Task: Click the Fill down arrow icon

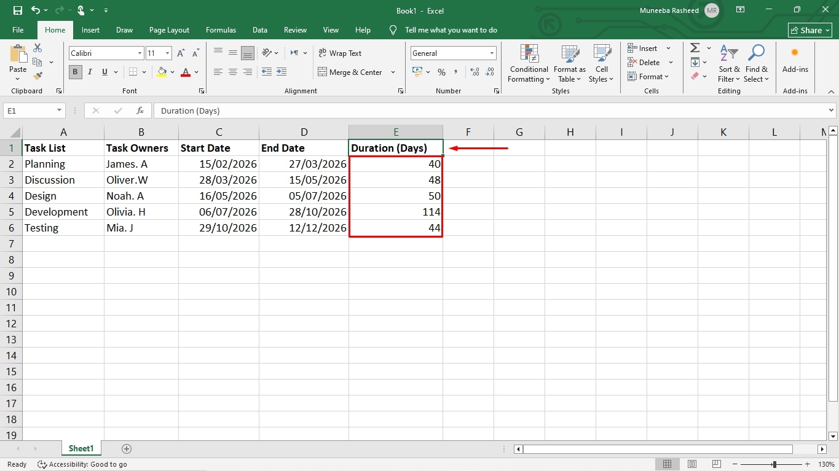Action: click(695, 62)
